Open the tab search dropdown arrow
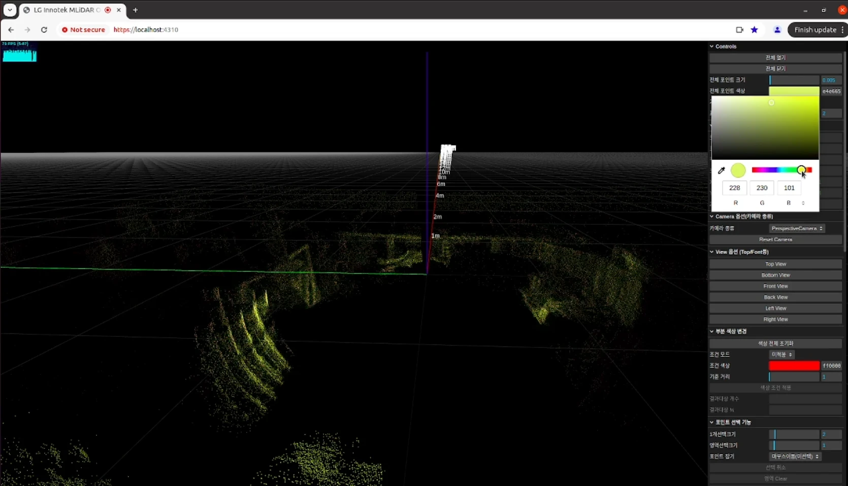Screen dimensions: 848x486 tap(10, 10)
